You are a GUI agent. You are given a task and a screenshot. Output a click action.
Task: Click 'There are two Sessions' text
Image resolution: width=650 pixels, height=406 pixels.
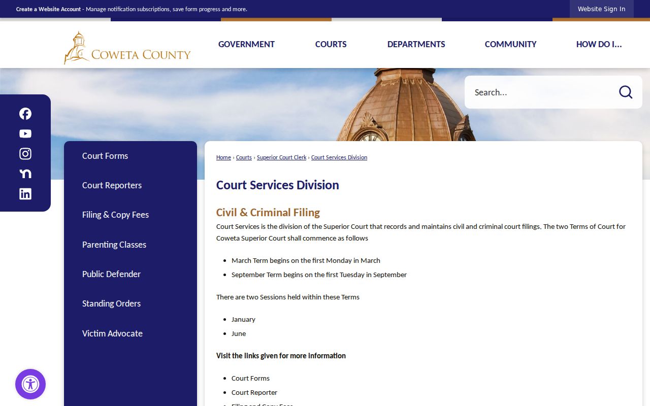point(288,297)
